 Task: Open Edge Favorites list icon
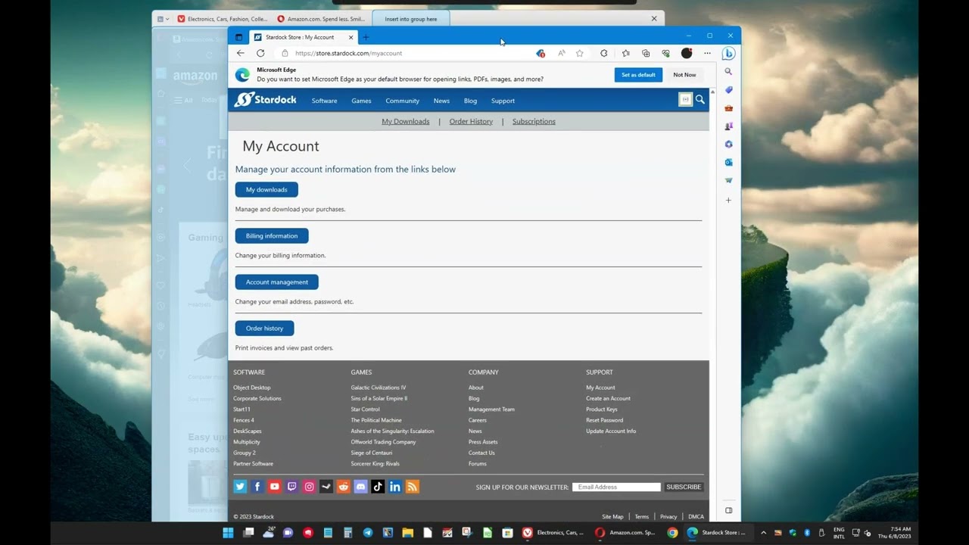[625, 53]
